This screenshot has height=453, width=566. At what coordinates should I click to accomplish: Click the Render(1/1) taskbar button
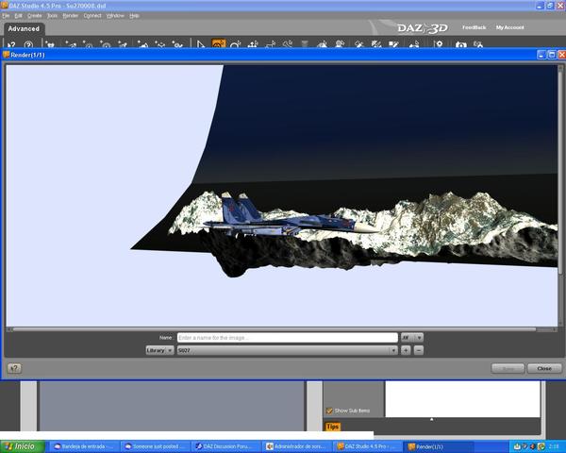pyautogui.click(x=439, y=446)
